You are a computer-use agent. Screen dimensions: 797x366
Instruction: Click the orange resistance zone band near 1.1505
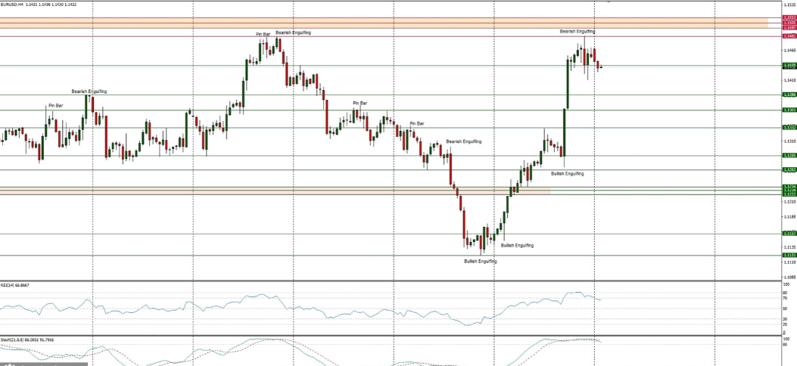point(378,23)
